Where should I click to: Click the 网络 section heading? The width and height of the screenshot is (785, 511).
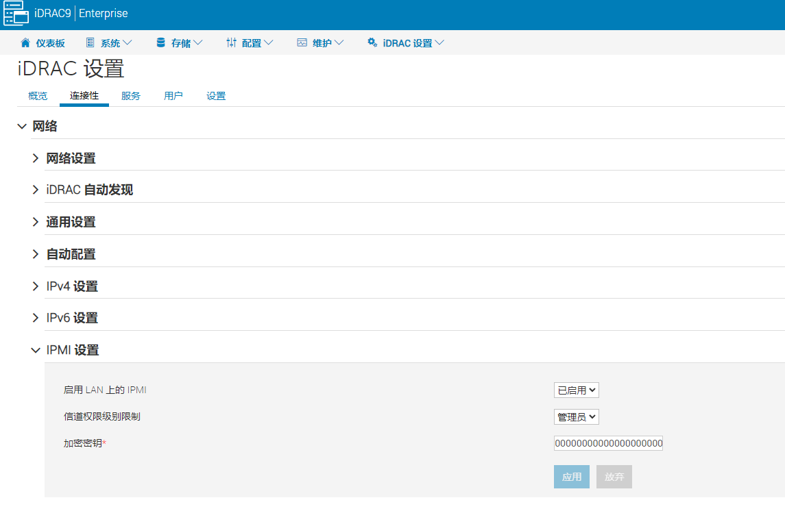coord(45,127)
